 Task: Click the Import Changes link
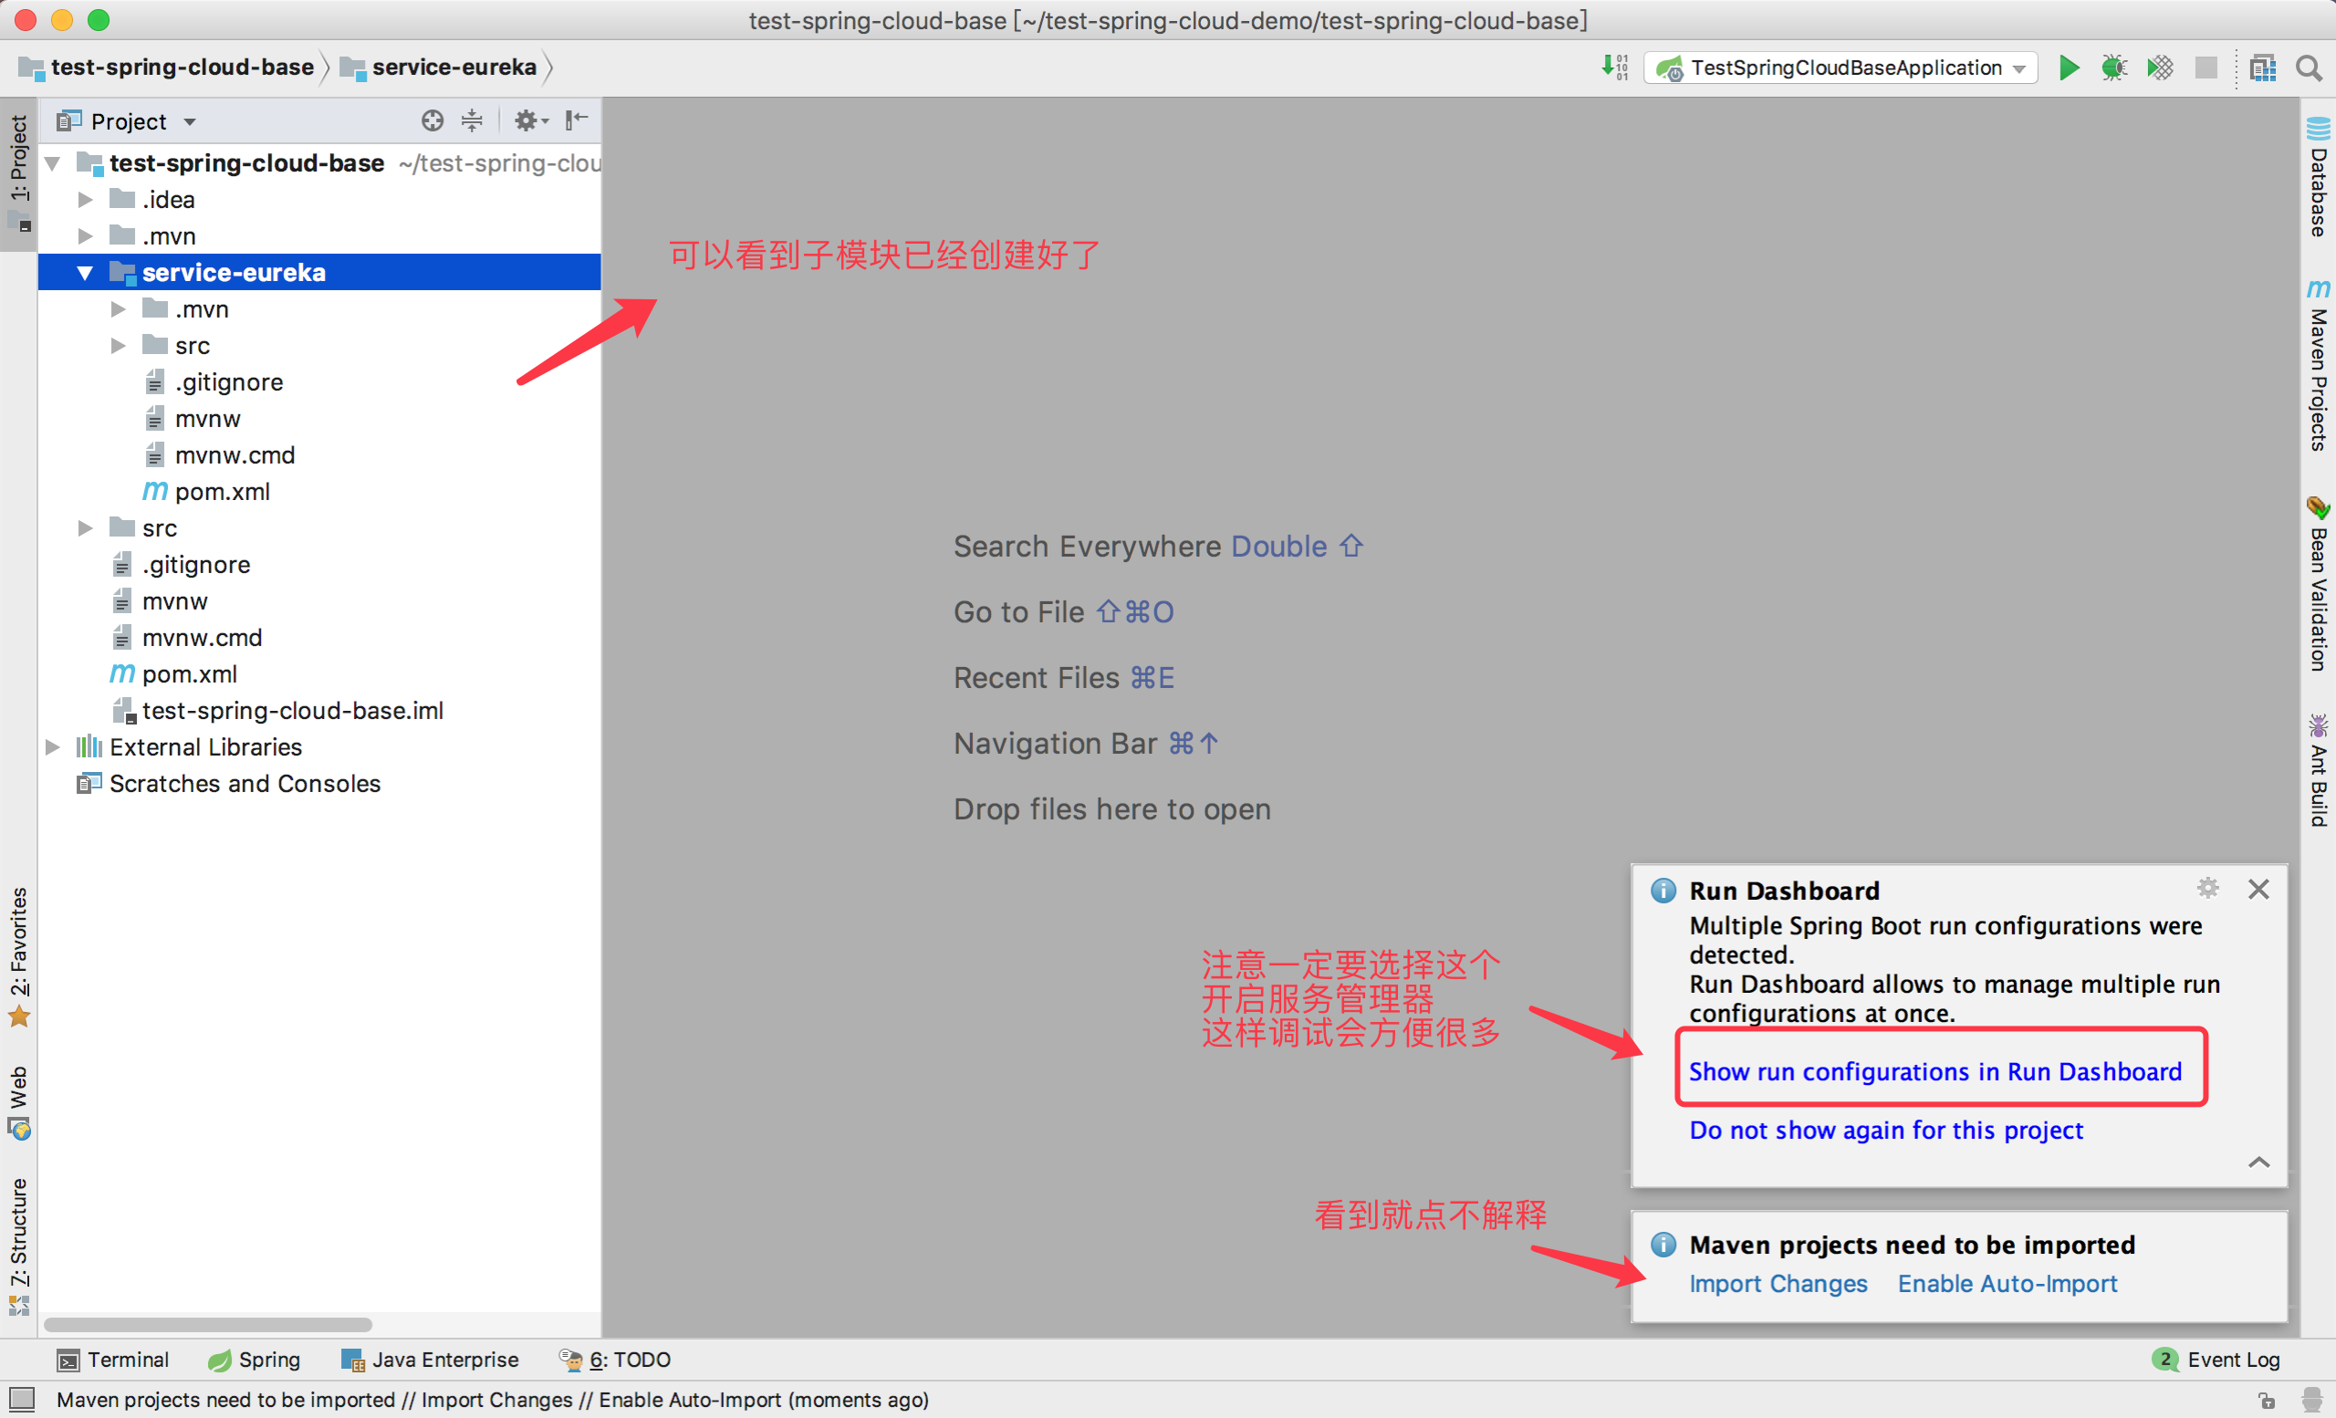click(x=1777, y=1283)
